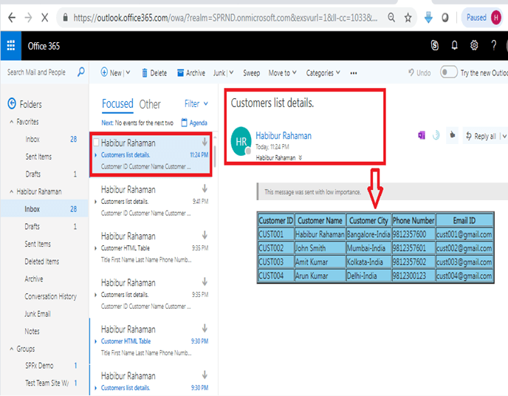
Task: Show notifications bell
Action: (455, 45)
